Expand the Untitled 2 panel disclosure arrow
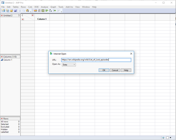176x140 pixels. pos(19,15)
